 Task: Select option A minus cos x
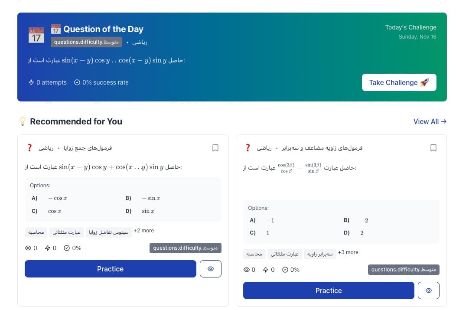pos(57,198)
